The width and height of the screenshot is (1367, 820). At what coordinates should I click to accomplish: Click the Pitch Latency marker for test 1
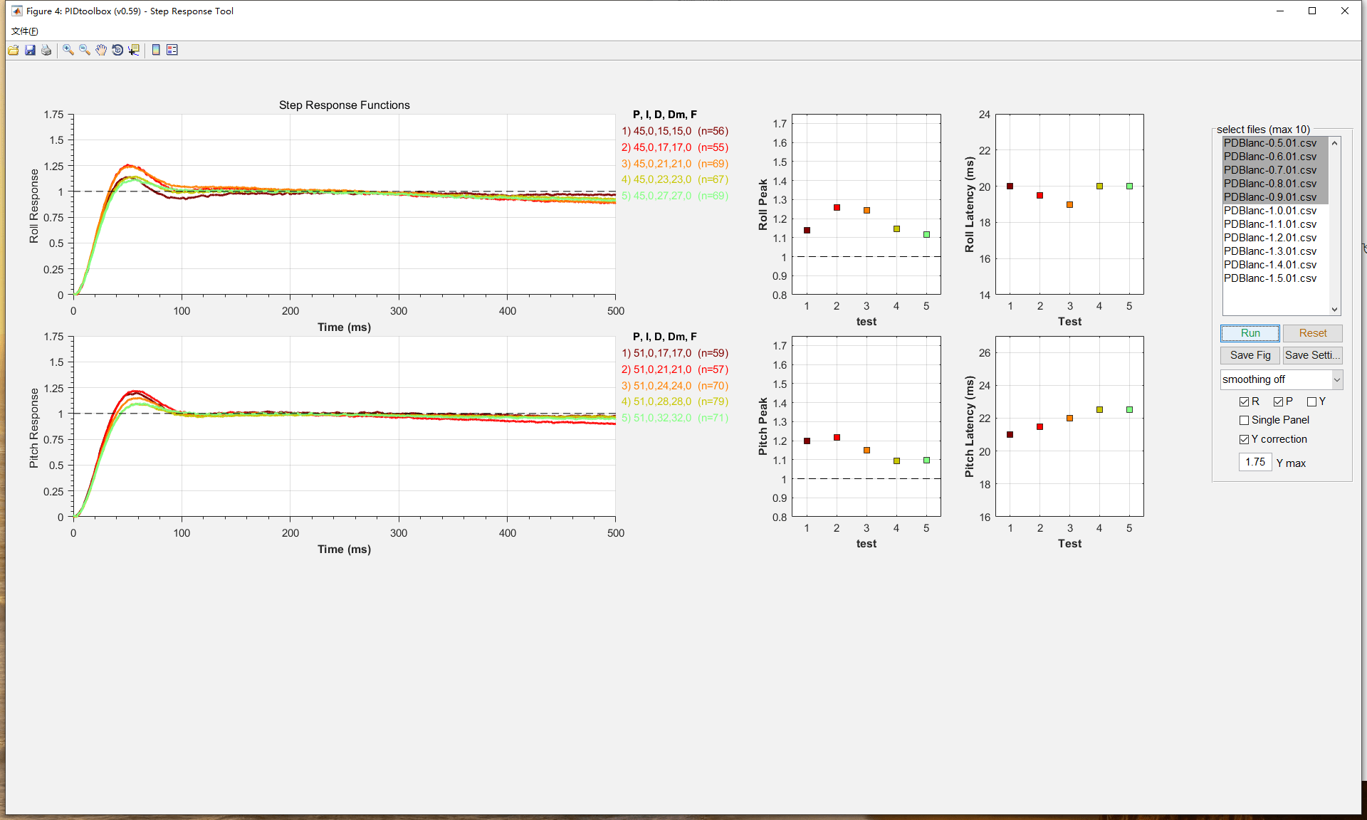tap(1010, 435)
